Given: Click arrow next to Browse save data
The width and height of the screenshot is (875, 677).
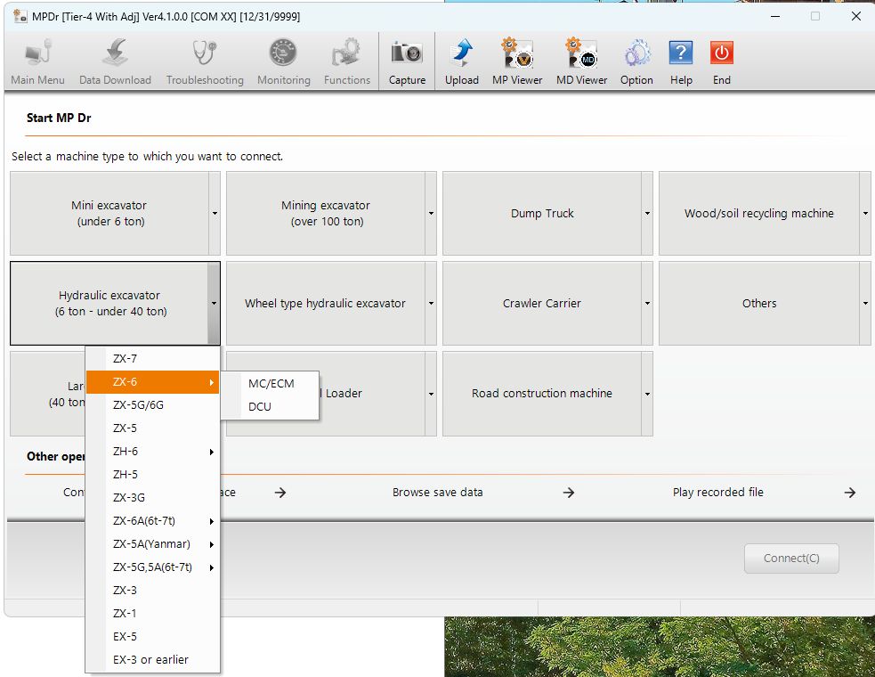Looking at the screenshot, I should tap(568, 493).
